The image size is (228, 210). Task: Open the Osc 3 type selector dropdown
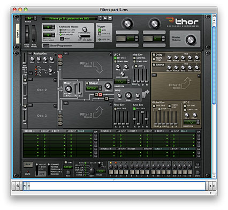(30, 105)
